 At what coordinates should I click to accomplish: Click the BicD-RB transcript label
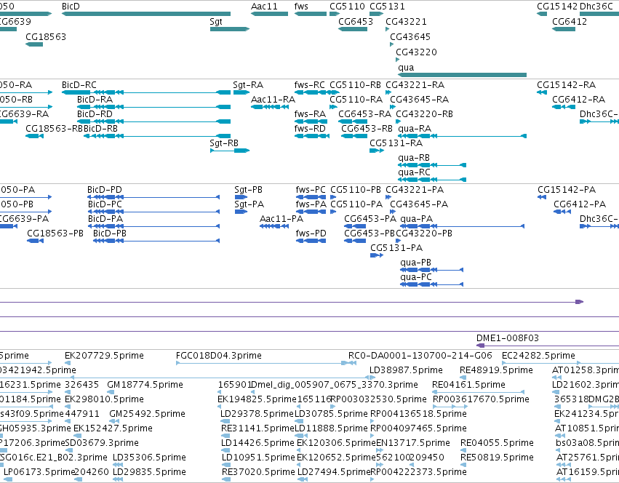point(100,129)
